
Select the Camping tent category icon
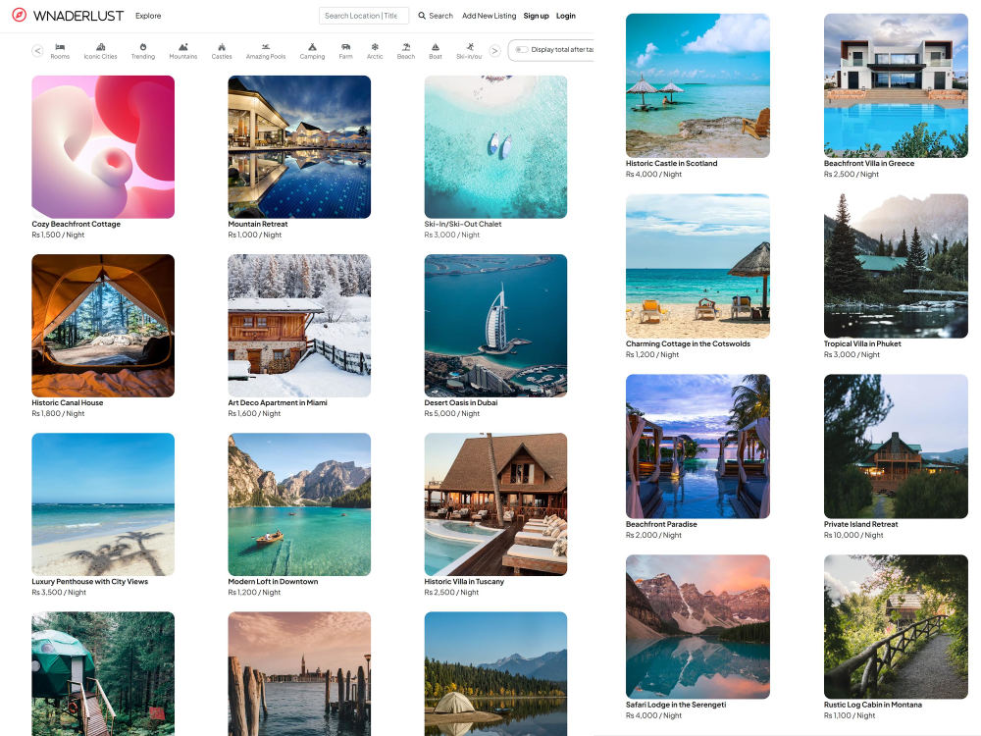(x=312, y=47)
